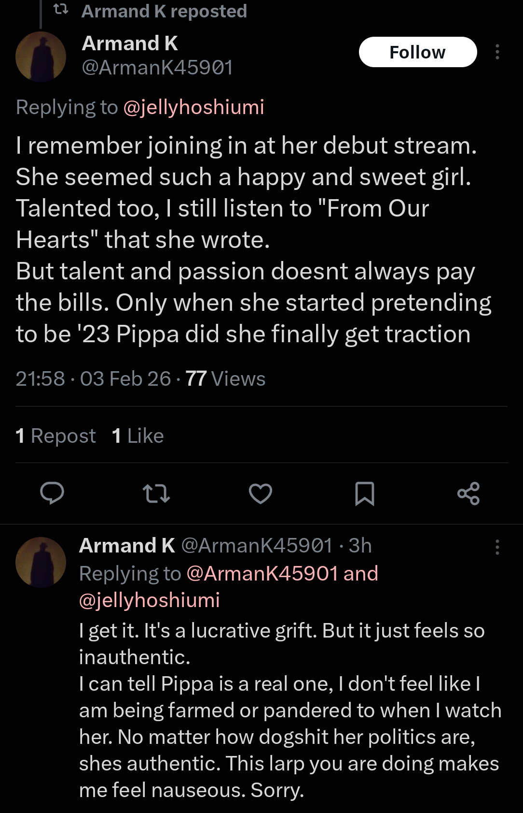Open Armand K's avatar on the reply
523x813 pixels.
pos(41,562)
